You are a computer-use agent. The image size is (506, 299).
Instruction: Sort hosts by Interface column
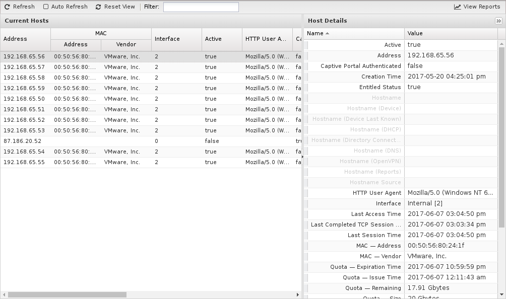(176, 39)
